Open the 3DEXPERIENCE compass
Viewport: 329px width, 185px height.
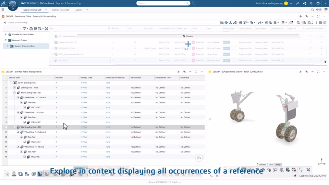pyautogui.click(x=13, y=5)
